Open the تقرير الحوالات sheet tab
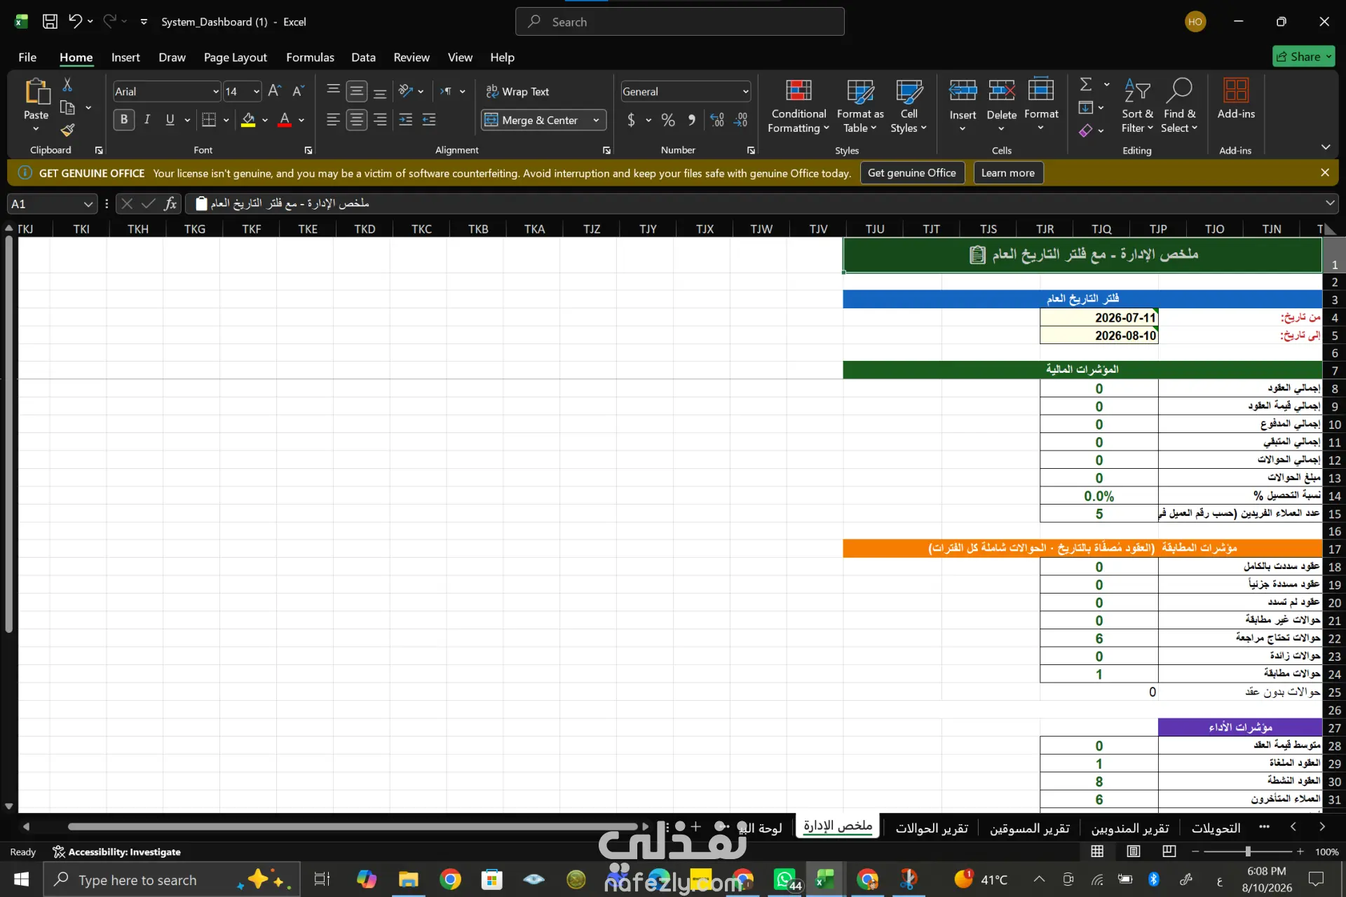Screen dimensions: 1346x897 point(932,828)
